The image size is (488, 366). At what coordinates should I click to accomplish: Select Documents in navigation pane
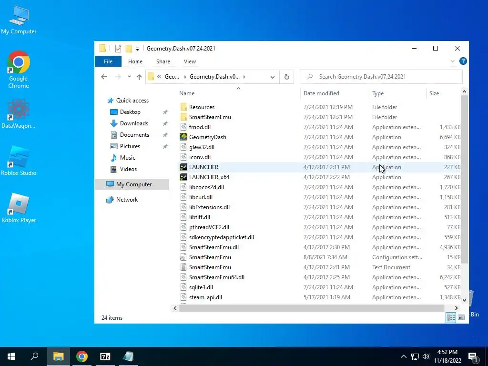134,135
